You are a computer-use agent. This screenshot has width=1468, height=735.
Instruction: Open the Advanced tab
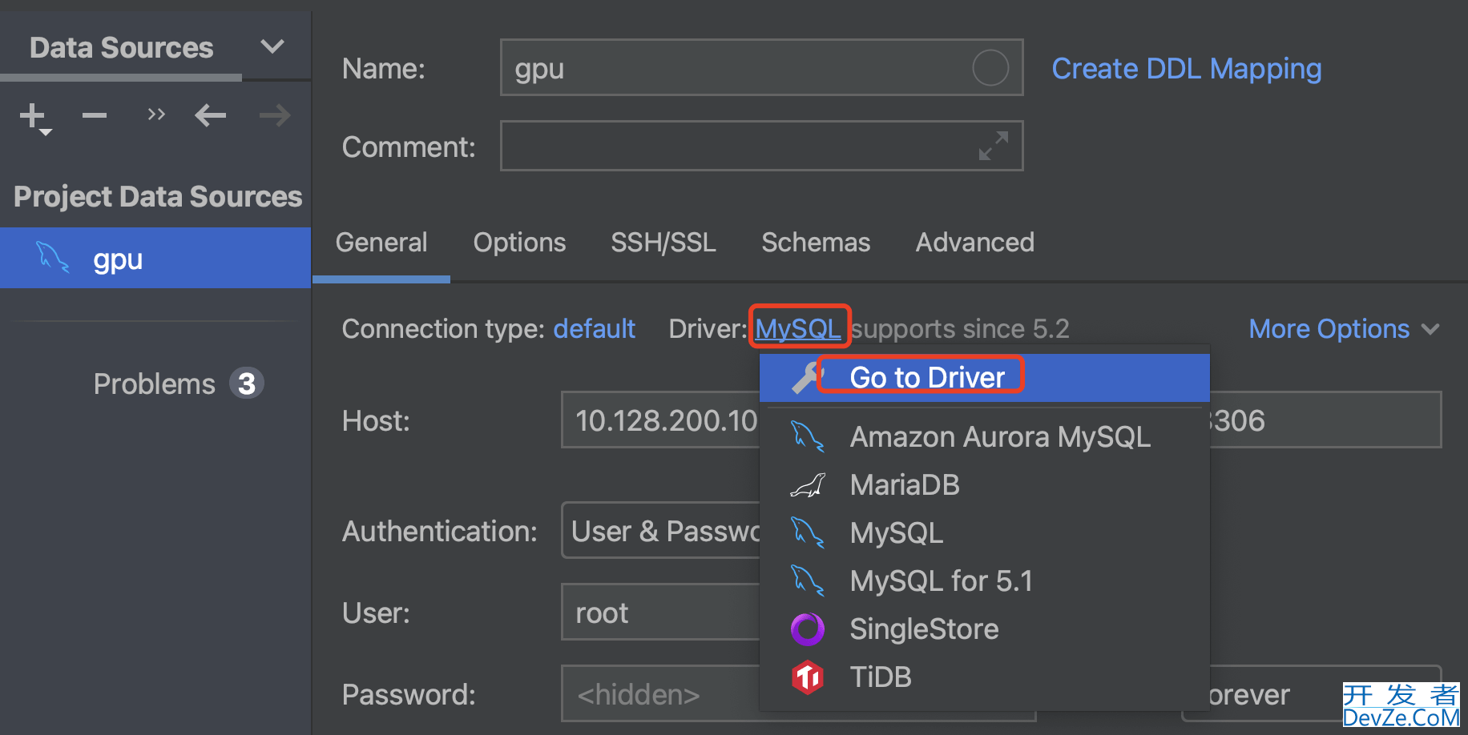pyautogui.click(x=974, y=243)
